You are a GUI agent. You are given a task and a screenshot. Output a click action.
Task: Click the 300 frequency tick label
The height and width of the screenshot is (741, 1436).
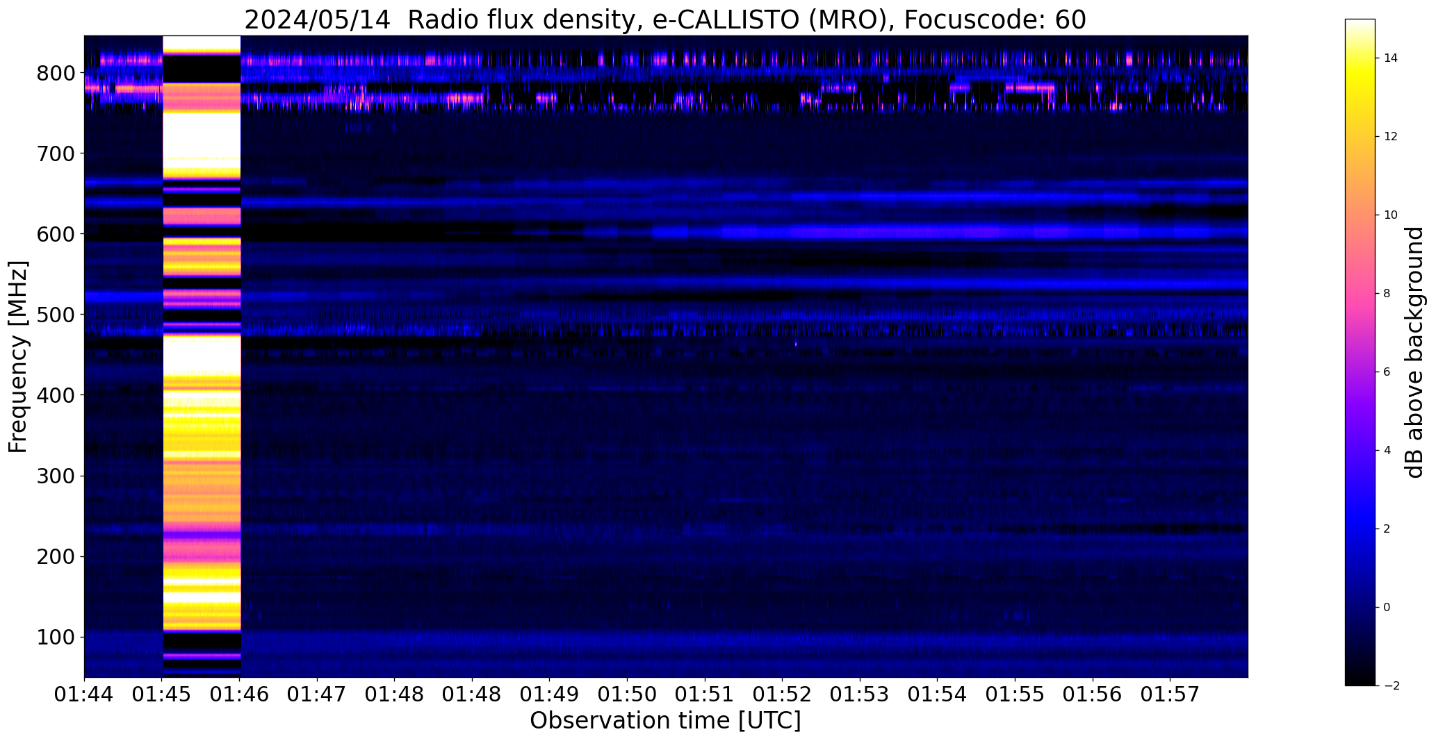coord(56,476)
